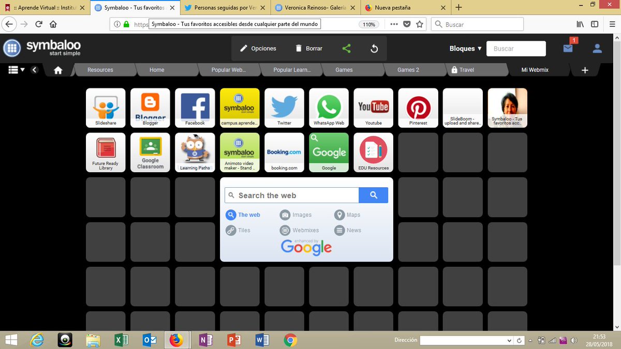621x349 pixels.
Task: Click the Symbaloo header Buscar field
Action: pyautogui.click(x=516, y=49)
